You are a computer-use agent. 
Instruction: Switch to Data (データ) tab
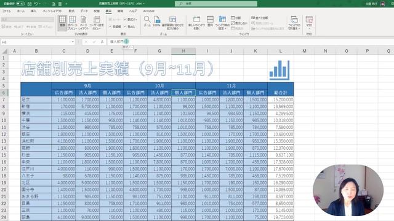[x=84, y=11]
